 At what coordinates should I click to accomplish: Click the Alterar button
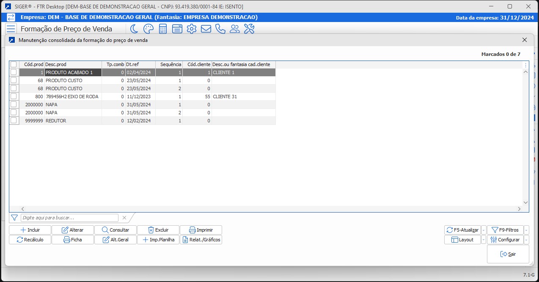pos(73,230)
